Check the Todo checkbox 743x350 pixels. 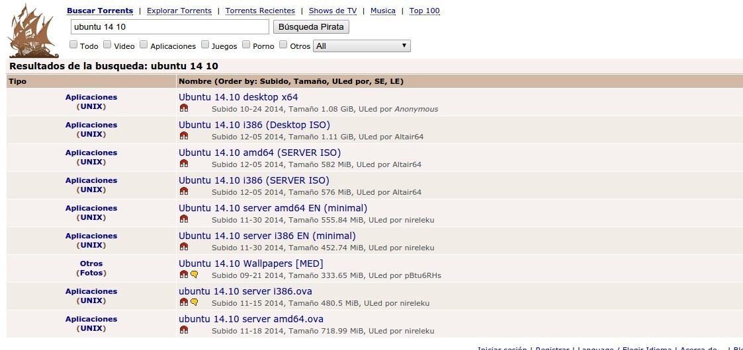pos(73,44)
